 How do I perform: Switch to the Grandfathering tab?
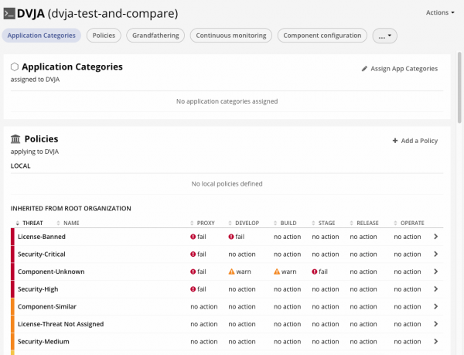click(x=155, y=36)
